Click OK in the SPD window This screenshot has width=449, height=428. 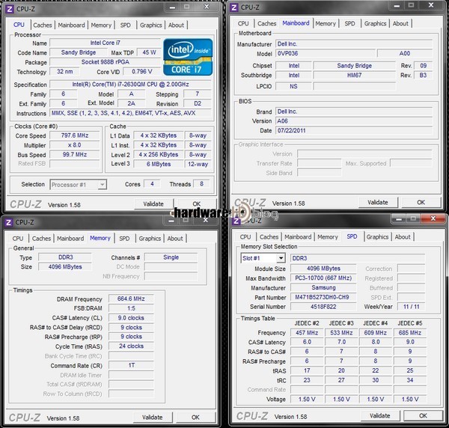coord(422,416)
